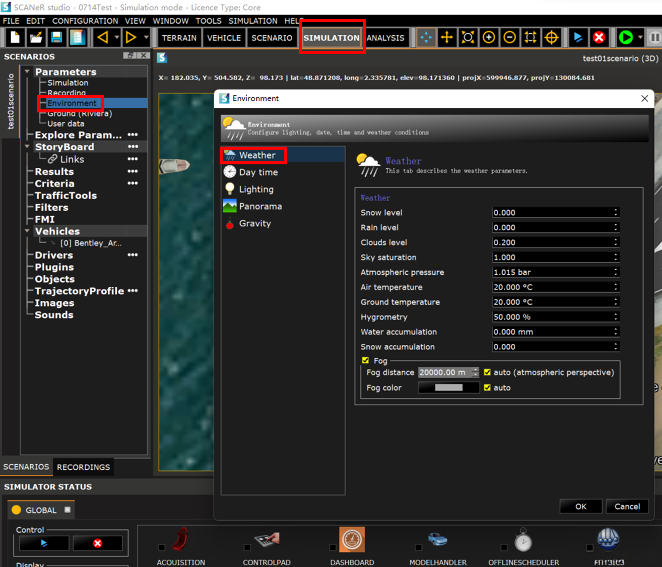Uncheck auto (atmospheric perspective) checkbox
Image resolution: width=662 pixels, height=567 pixels.
(x=487, y=372)
